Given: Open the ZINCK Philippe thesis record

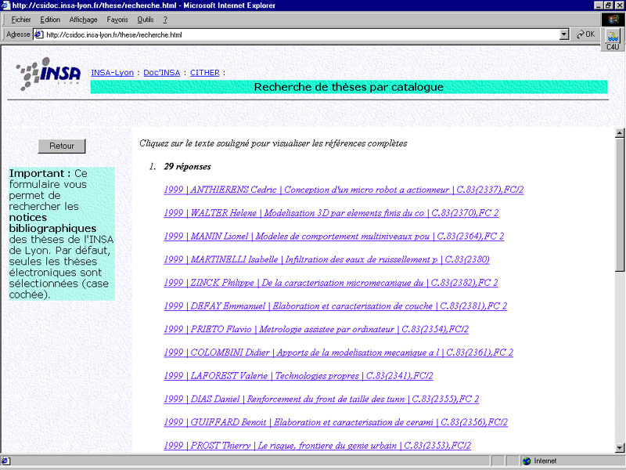Looking at the screenshot, I should pyautogui.click(x=330, y=283).
